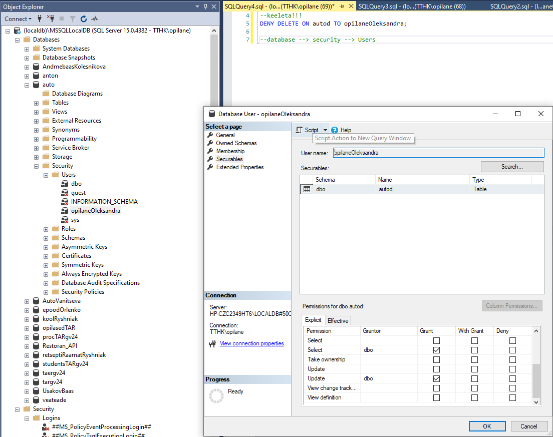This screenshot has width=553, height=437.
Task: Open the Script dropdown arrow
Action: click(x=325, y=130)
